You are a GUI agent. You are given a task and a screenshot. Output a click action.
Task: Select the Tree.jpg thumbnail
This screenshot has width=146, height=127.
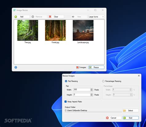point(28,30)
